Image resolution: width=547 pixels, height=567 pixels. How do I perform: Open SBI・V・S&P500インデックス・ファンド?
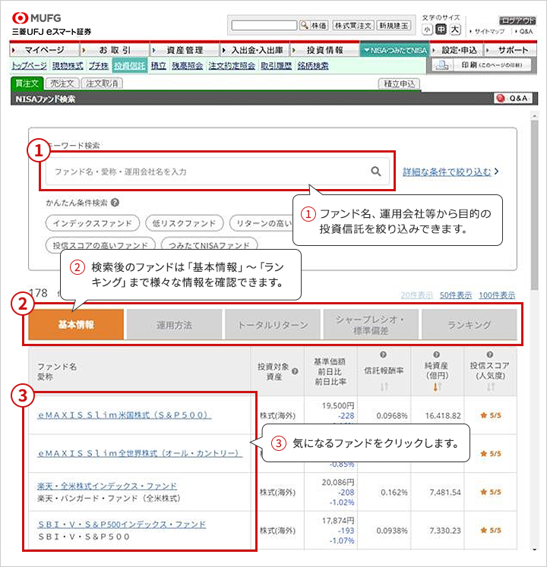pyautogui.click(x=122, y=524)
